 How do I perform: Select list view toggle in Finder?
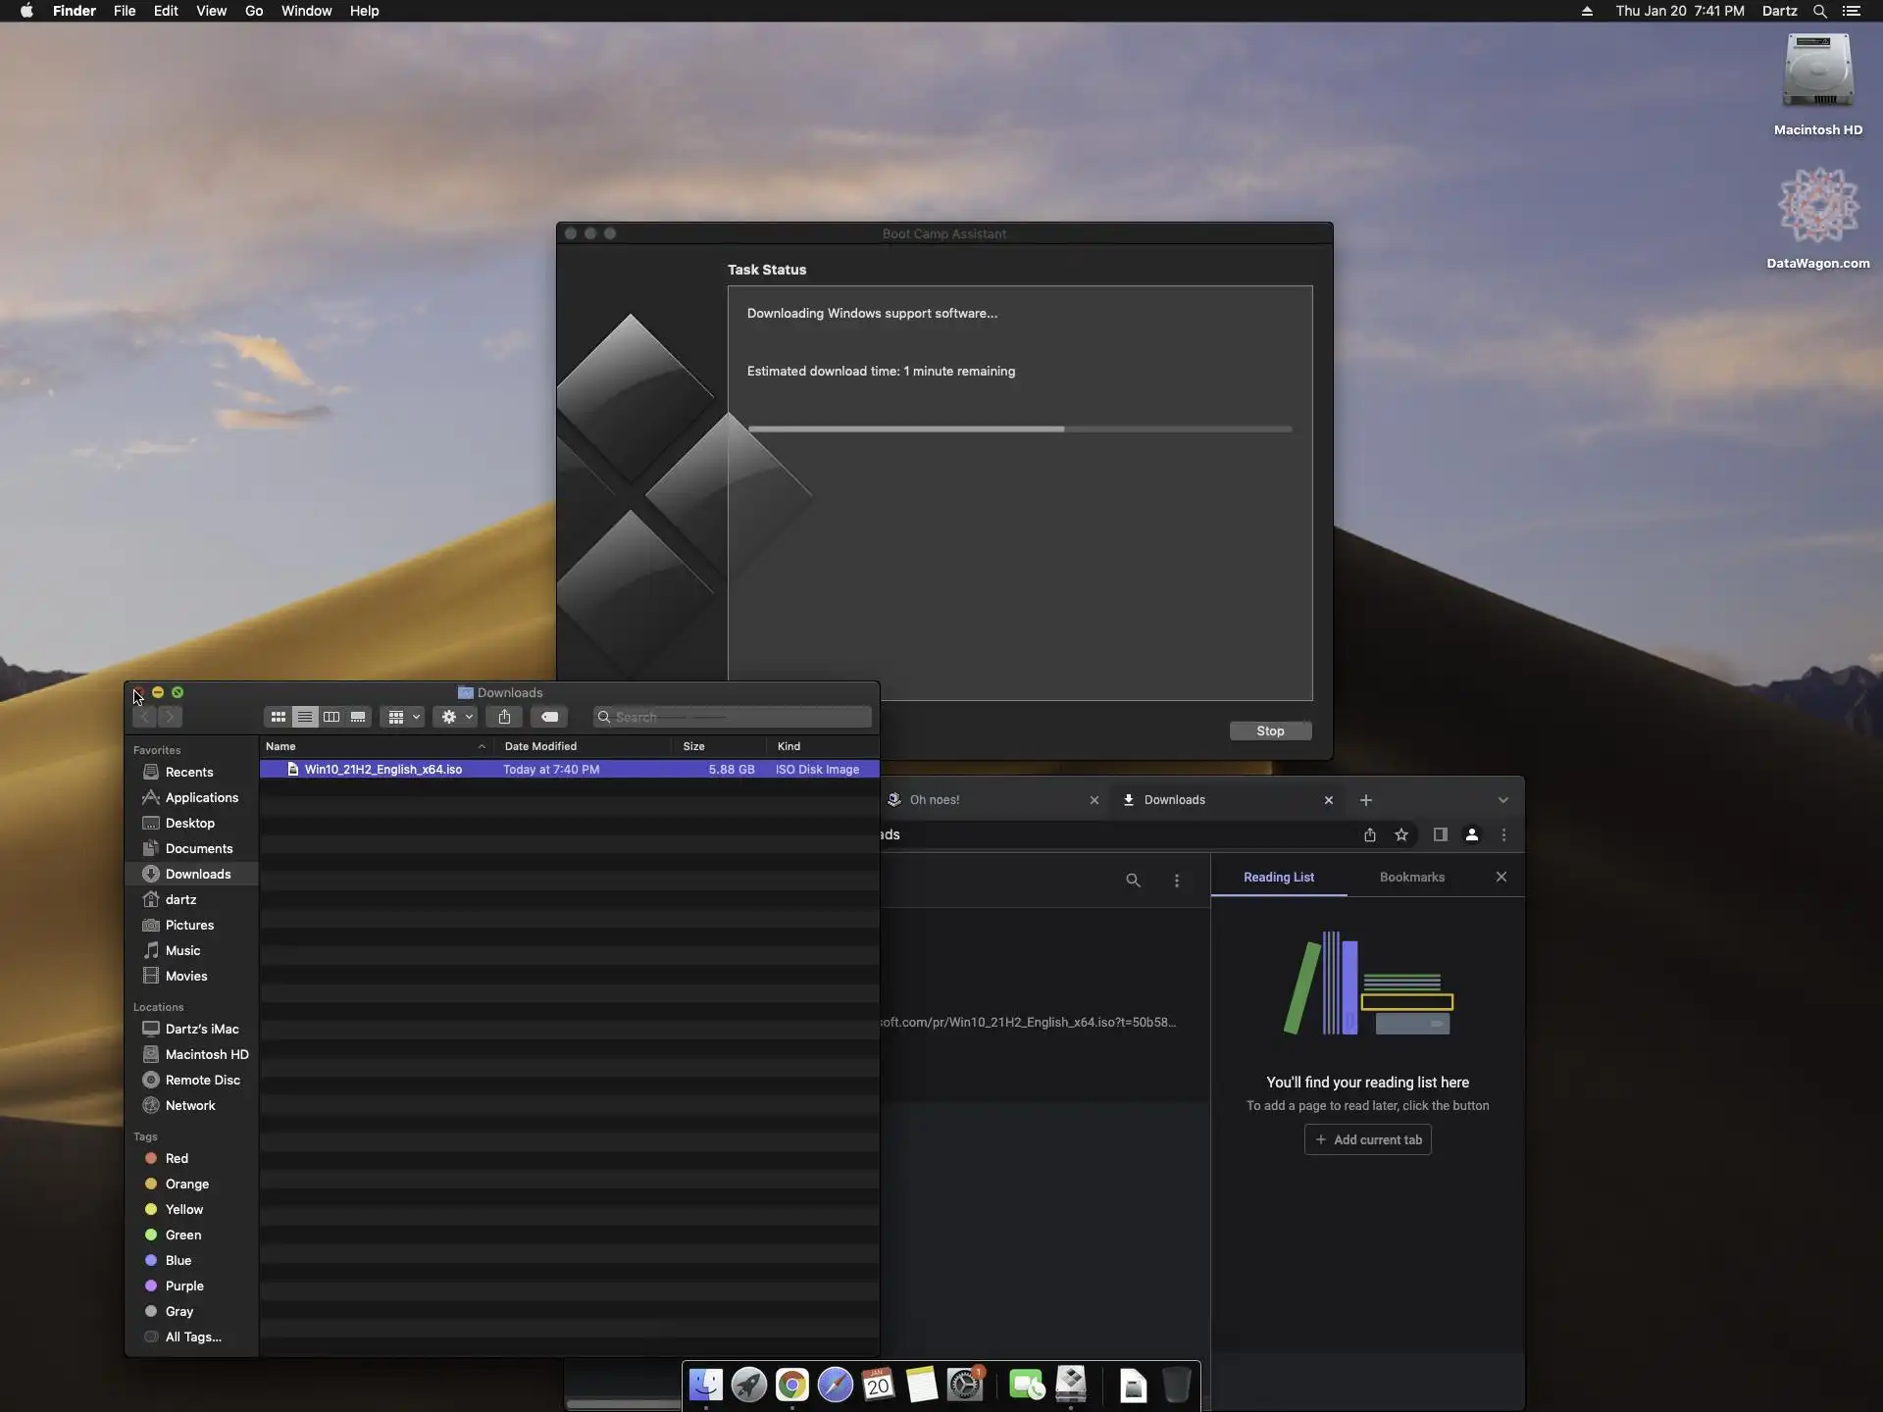[305, 717]
